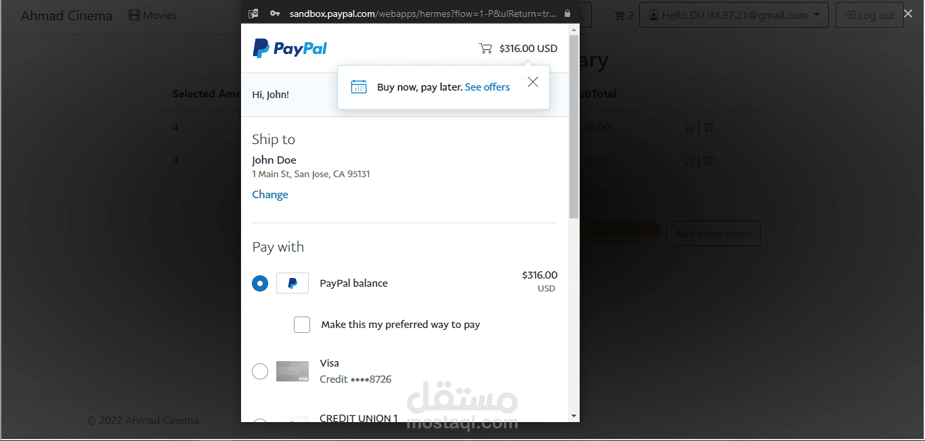Open the See offers link

coord(488,87)
